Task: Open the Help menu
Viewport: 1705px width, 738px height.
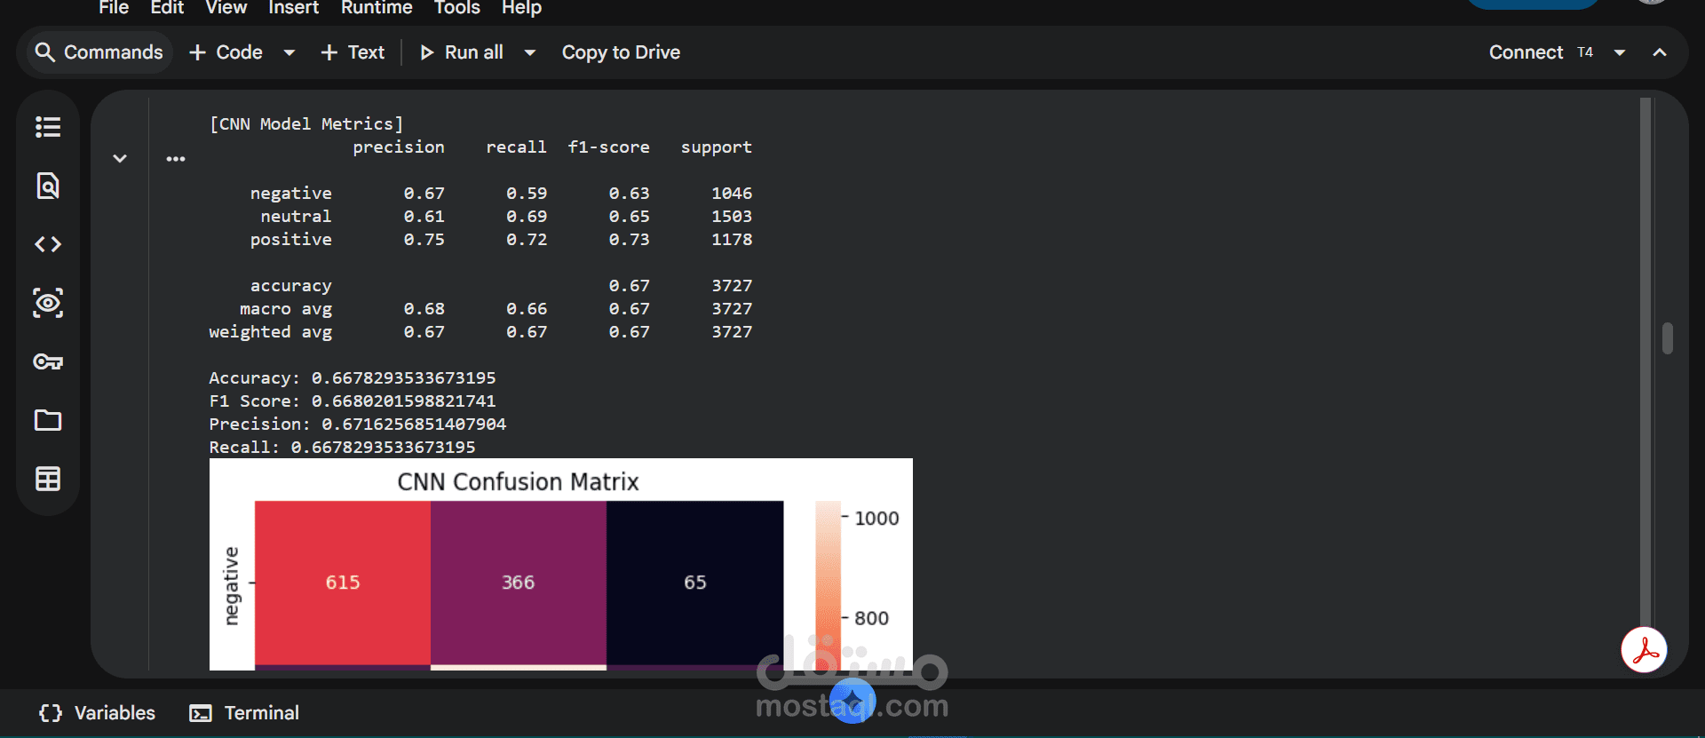Action: (521, 8)
